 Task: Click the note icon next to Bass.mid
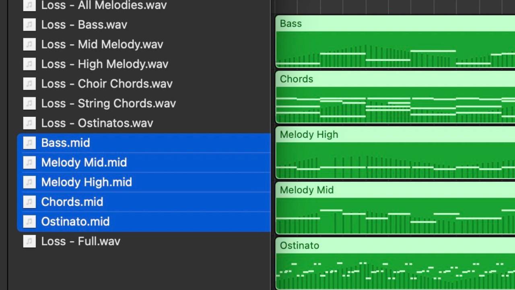pos(29,143)
